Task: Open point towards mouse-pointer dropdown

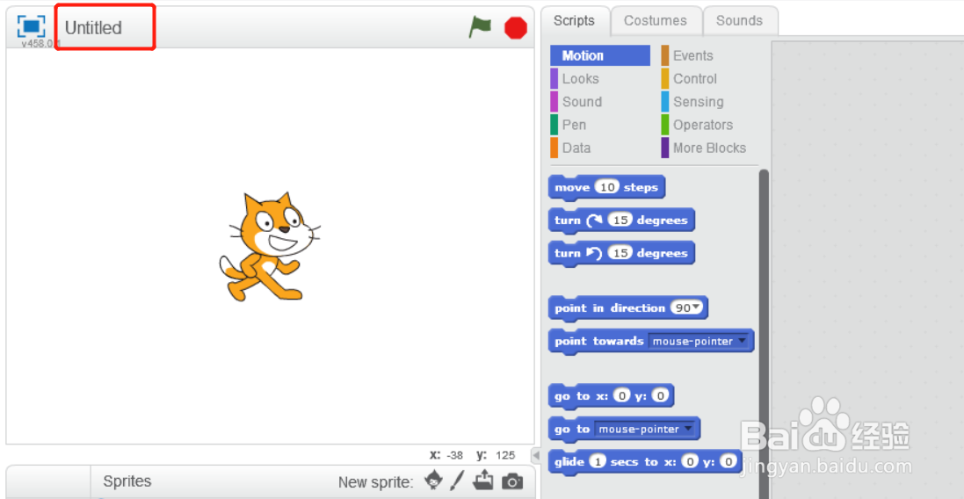Action: 699,341
